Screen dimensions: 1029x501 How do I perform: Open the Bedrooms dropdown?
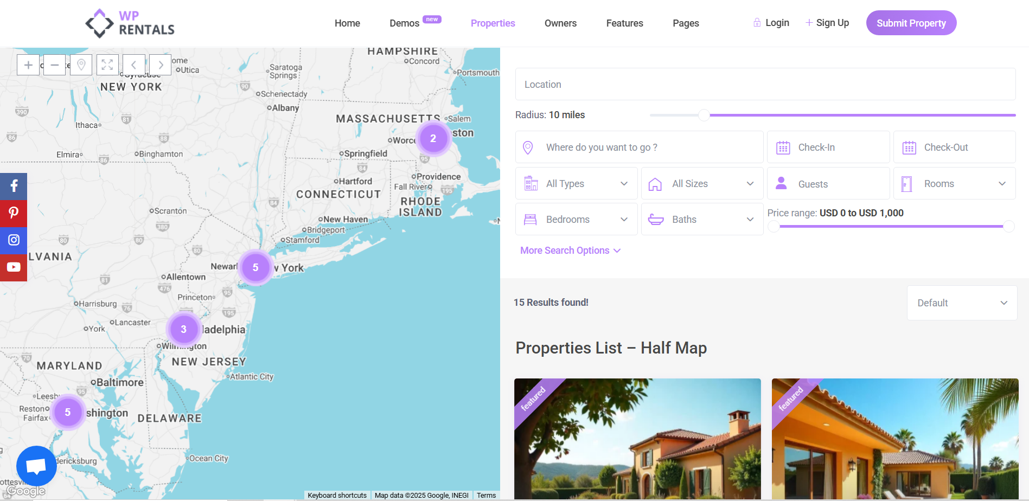pos(576,220)
